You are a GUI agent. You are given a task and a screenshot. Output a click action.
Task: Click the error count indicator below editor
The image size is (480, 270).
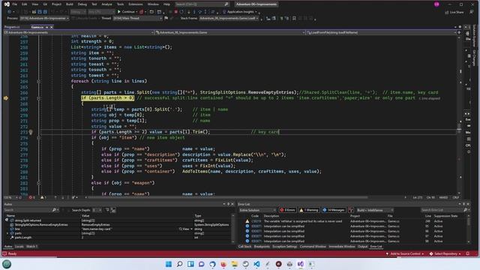pos(31,197)
